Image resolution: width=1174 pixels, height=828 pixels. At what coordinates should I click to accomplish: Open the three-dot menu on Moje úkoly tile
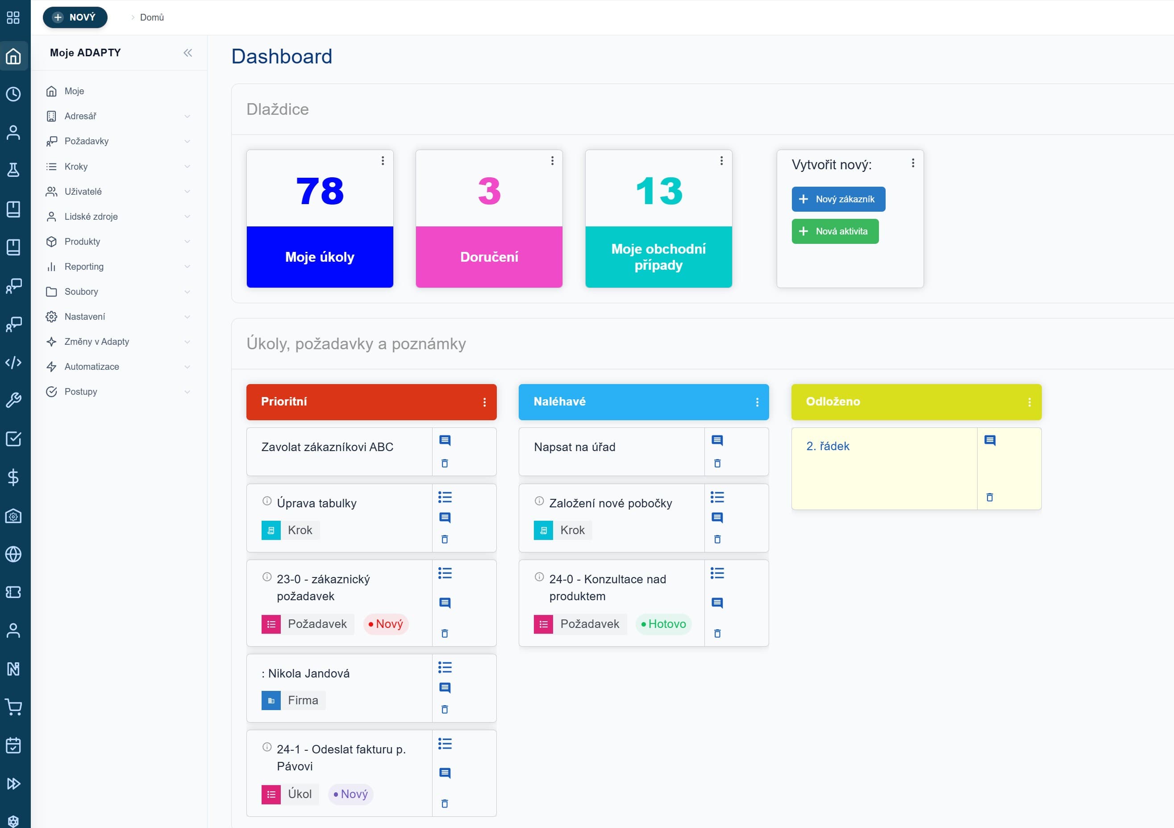tap(383, 161)
